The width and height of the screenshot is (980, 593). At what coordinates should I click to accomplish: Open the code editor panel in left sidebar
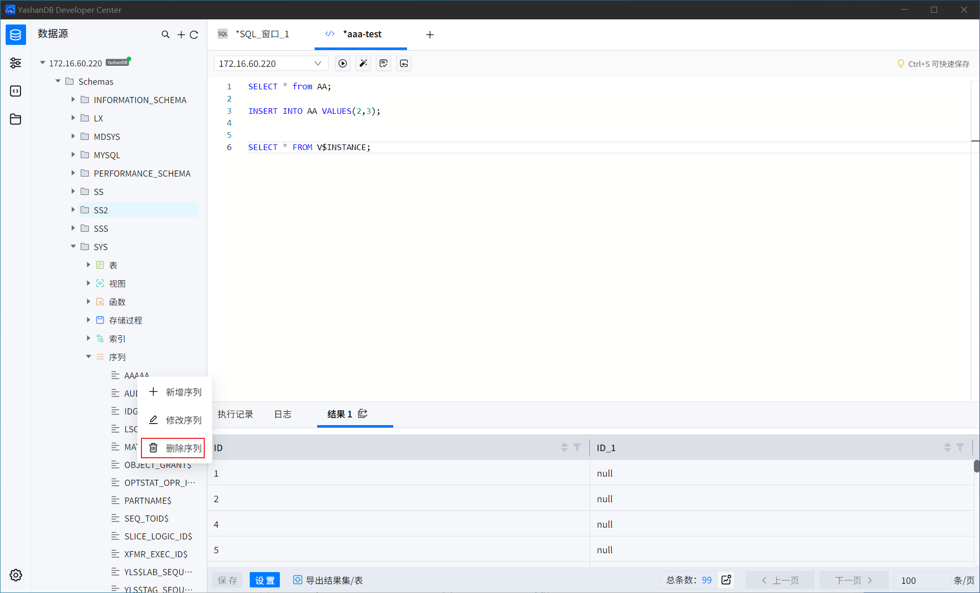(15, 91)
